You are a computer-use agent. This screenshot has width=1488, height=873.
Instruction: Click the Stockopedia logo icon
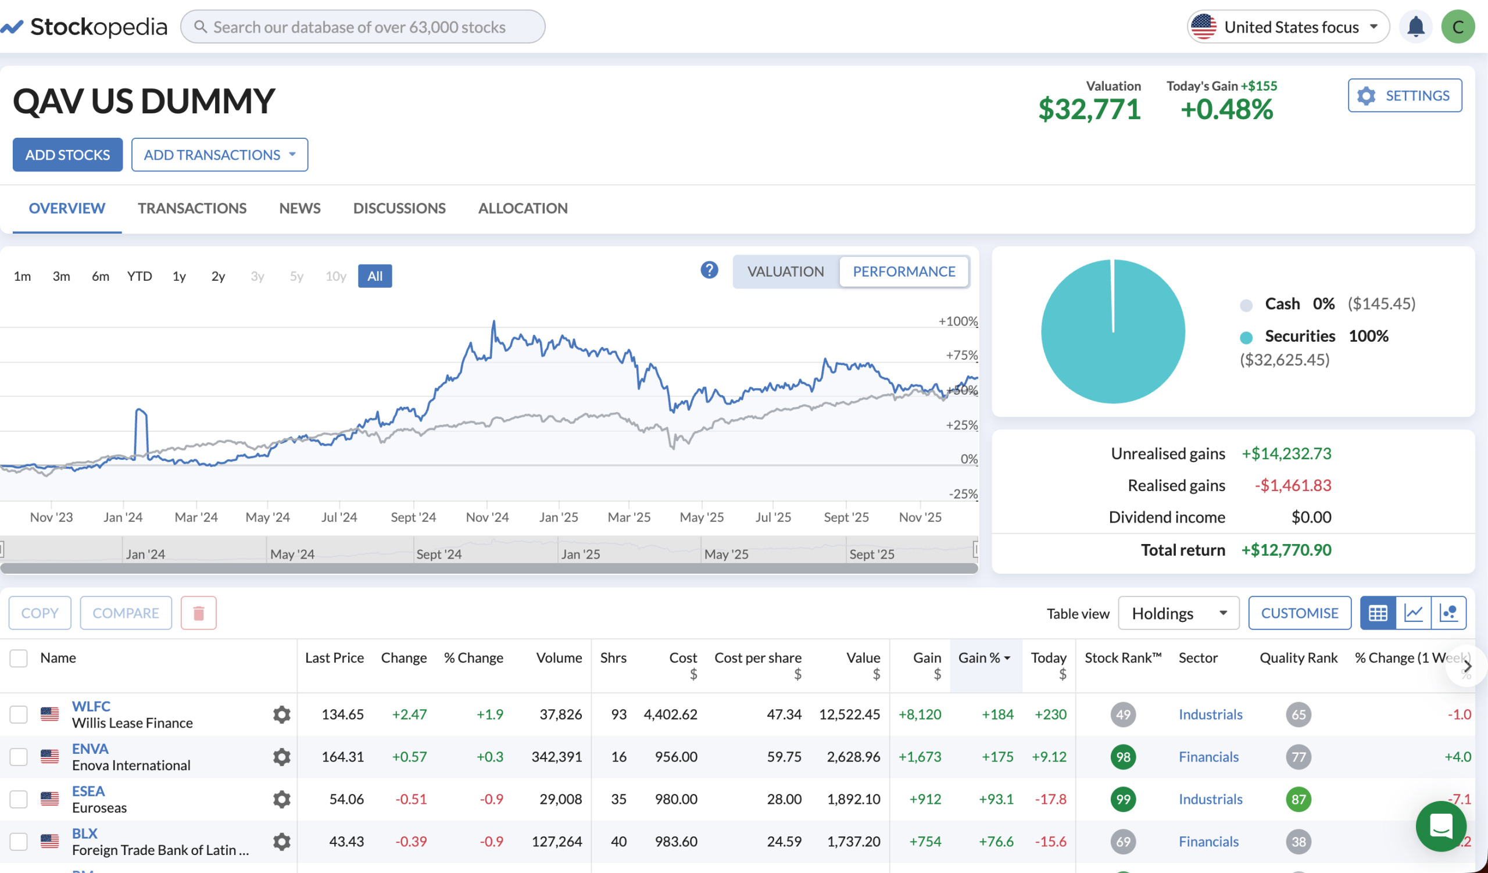(x=13, y=26)
